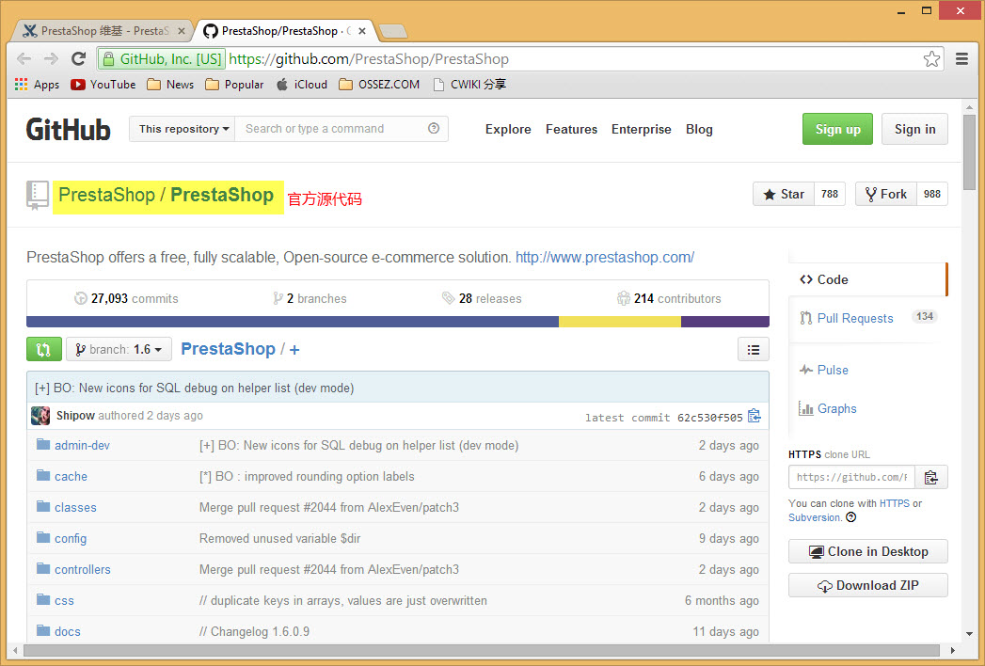View the 27,093 commits
The height and width of the screenshot is (666, 985).
tap(126, 298)
